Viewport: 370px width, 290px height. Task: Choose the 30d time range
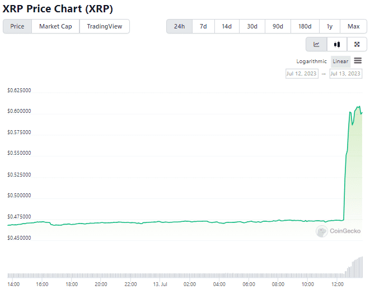click(x=252, y=26)
